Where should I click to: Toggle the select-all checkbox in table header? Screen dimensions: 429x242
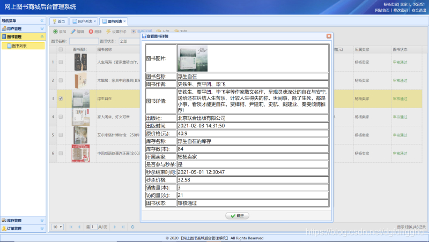pyautogui.click(x=61, y=49)
